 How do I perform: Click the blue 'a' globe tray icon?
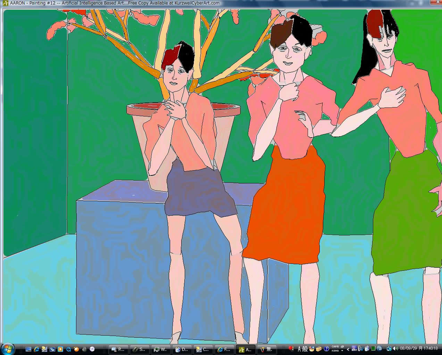point(380,349)
